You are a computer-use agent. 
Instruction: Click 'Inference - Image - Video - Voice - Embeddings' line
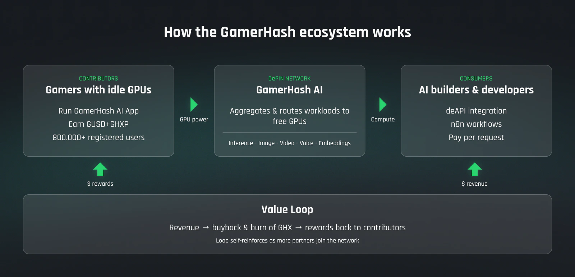pyautogui.click(x=289, y=143)
